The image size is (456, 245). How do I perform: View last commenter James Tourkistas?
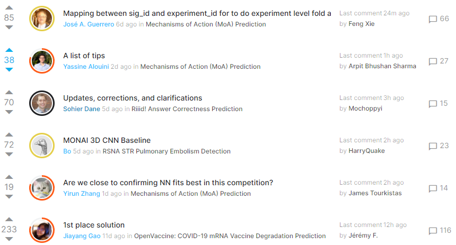click(375, 193)
